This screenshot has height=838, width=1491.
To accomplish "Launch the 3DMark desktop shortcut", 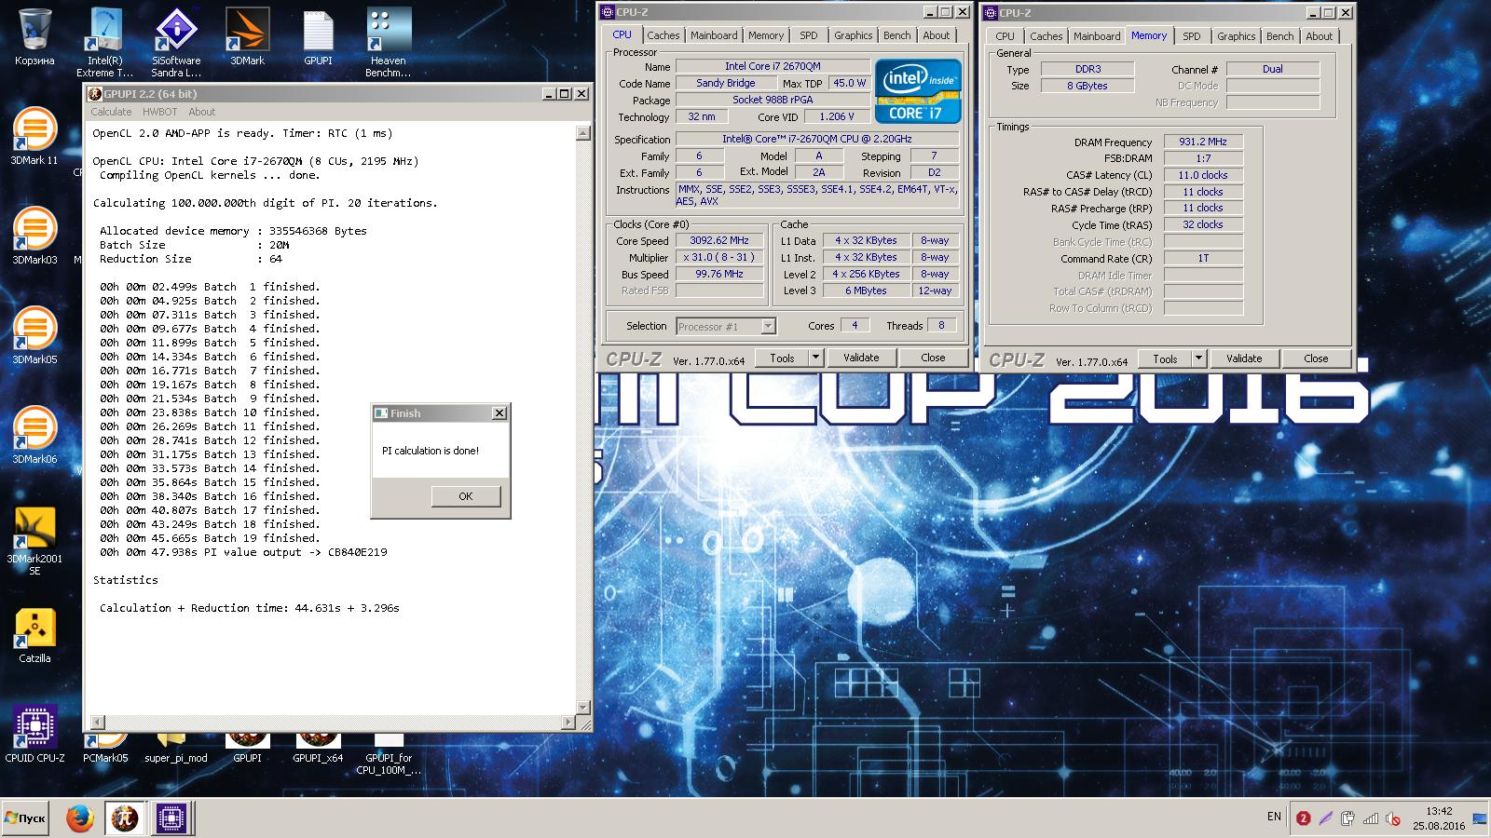I will tap(247, 37).
